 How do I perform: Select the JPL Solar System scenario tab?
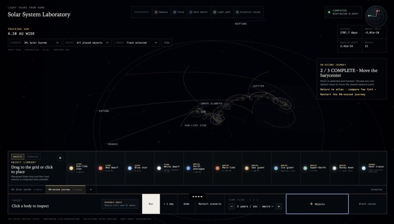point(26,190)
